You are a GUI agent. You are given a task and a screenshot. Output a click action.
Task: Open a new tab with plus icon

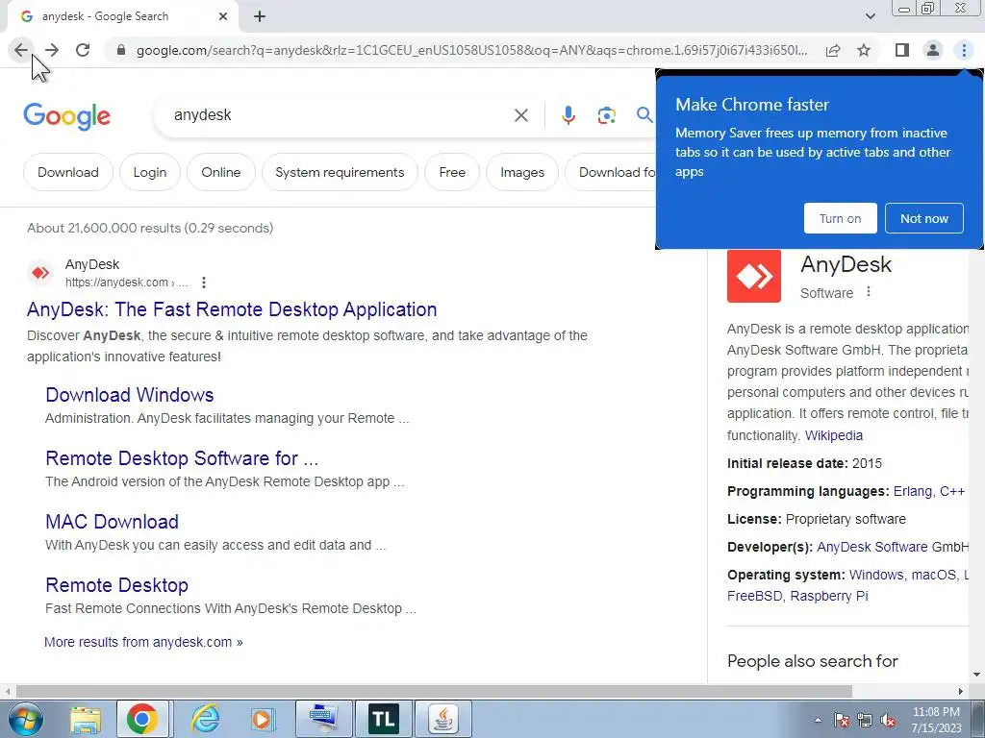click(260, 17)
